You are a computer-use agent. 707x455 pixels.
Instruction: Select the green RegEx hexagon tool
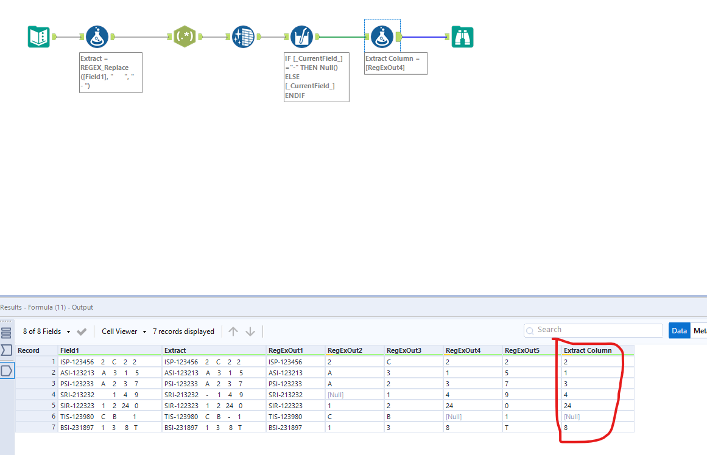coord(184,36)
